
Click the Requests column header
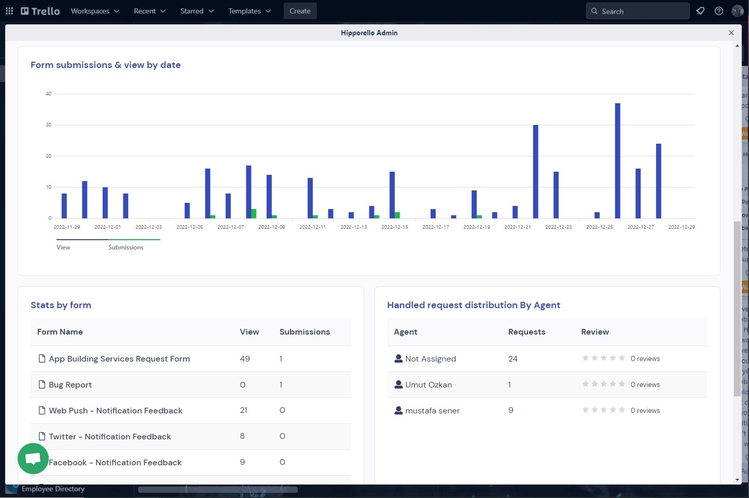[x=526, y=332]
